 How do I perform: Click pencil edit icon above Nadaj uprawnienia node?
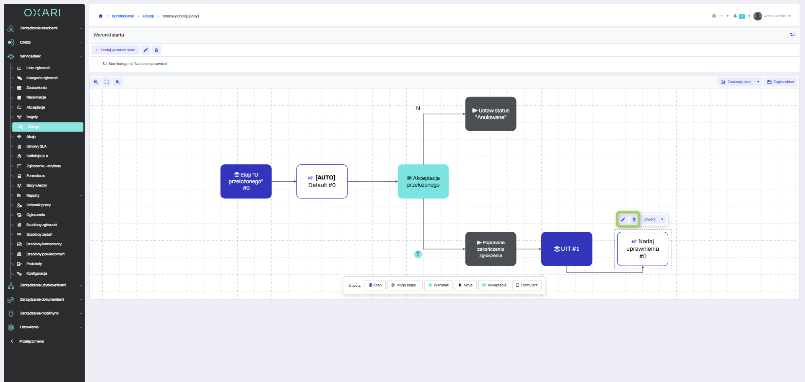point(623,219)
